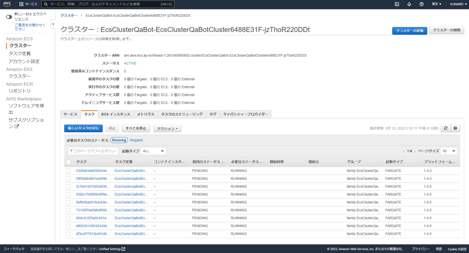Open the notifications bell icon
Screen dimensions: 469x253
[x=409, y=4]
